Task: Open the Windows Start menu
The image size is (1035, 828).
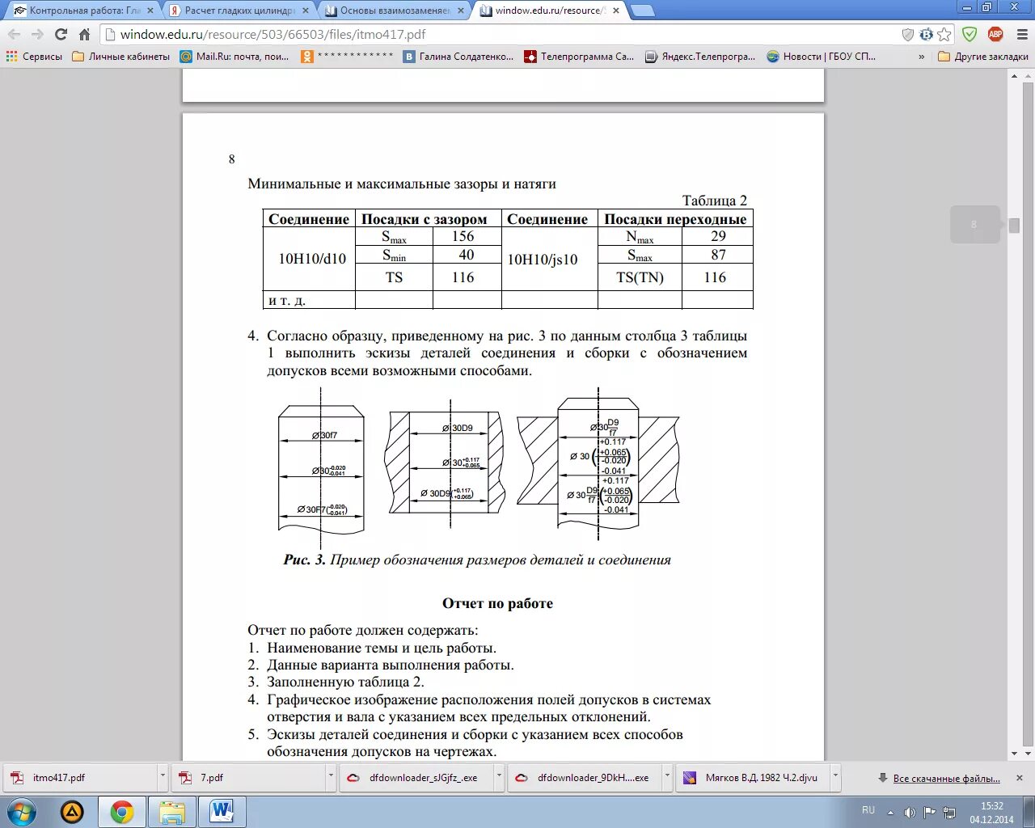Action: coord(22,812)
